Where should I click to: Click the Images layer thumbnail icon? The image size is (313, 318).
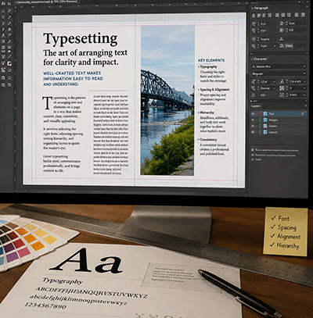point(265,120)
